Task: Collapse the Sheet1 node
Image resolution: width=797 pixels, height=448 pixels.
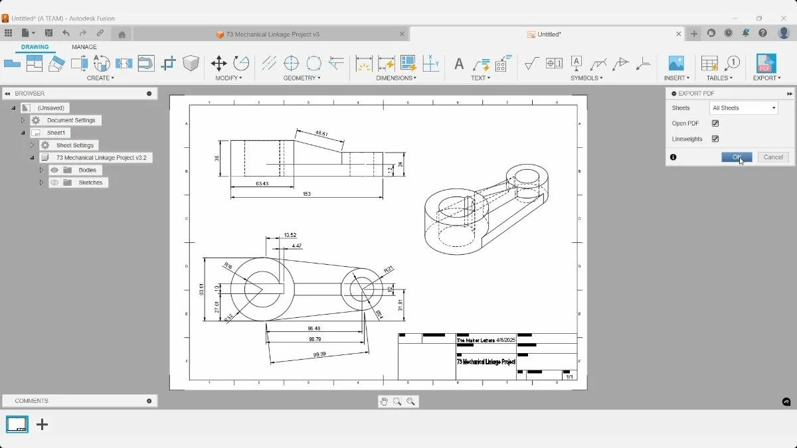Action: (x=23, y=133)
